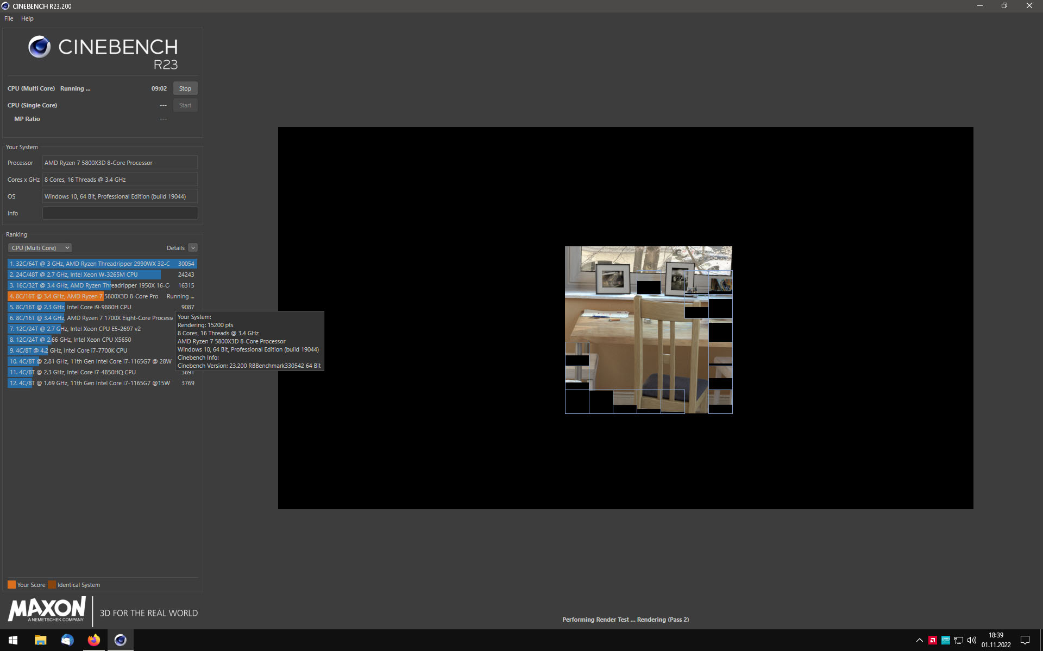Open File Explorer from the taskbar
Viewport: 1043px width, 651px height.
40,640
